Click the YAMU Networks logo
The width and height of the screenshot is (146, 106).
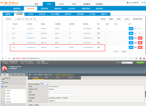[9, 3]
